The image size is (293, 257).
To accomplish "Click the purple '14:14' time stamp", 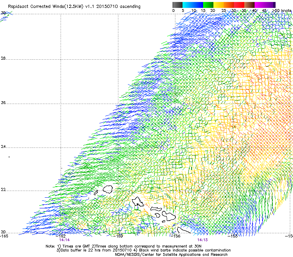I will 65,240.
